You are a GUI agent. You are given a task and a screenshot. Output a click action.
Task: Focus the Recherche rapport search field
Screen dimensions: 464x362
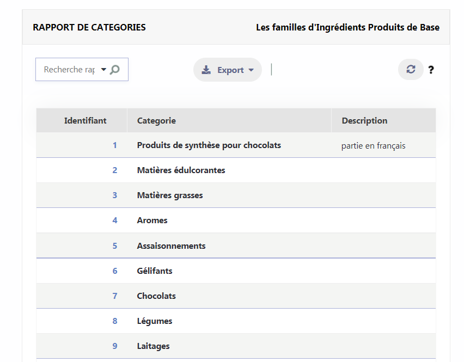click(x=70, y=70)
